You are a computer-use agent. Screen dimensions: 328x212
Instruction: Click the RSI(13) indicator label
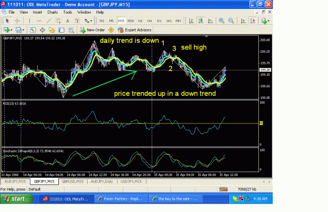tap(15, 104)
